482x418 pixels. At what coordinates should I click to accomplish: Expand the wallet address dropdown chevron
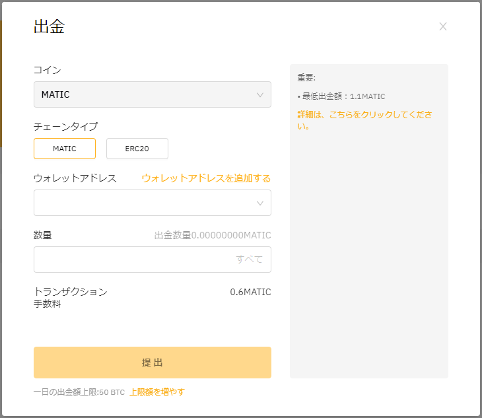coord(260,203)
